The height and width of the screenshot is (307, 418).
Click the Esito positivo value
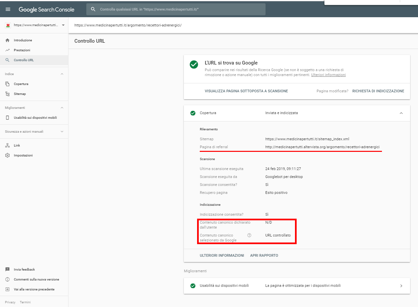tap(276, 193)
